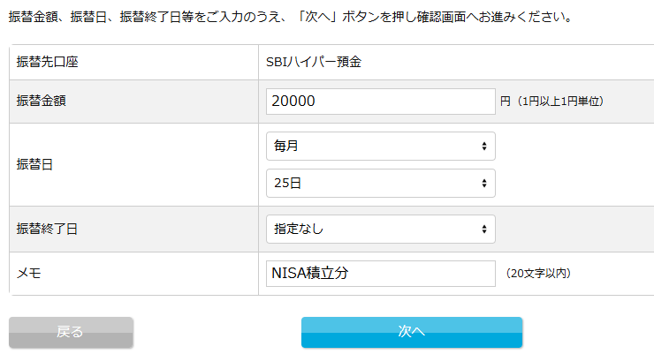Viewport: 654px width, 354px height.
Task: Click the （1円以上1円単位） hint text
Action: point(559,102)
